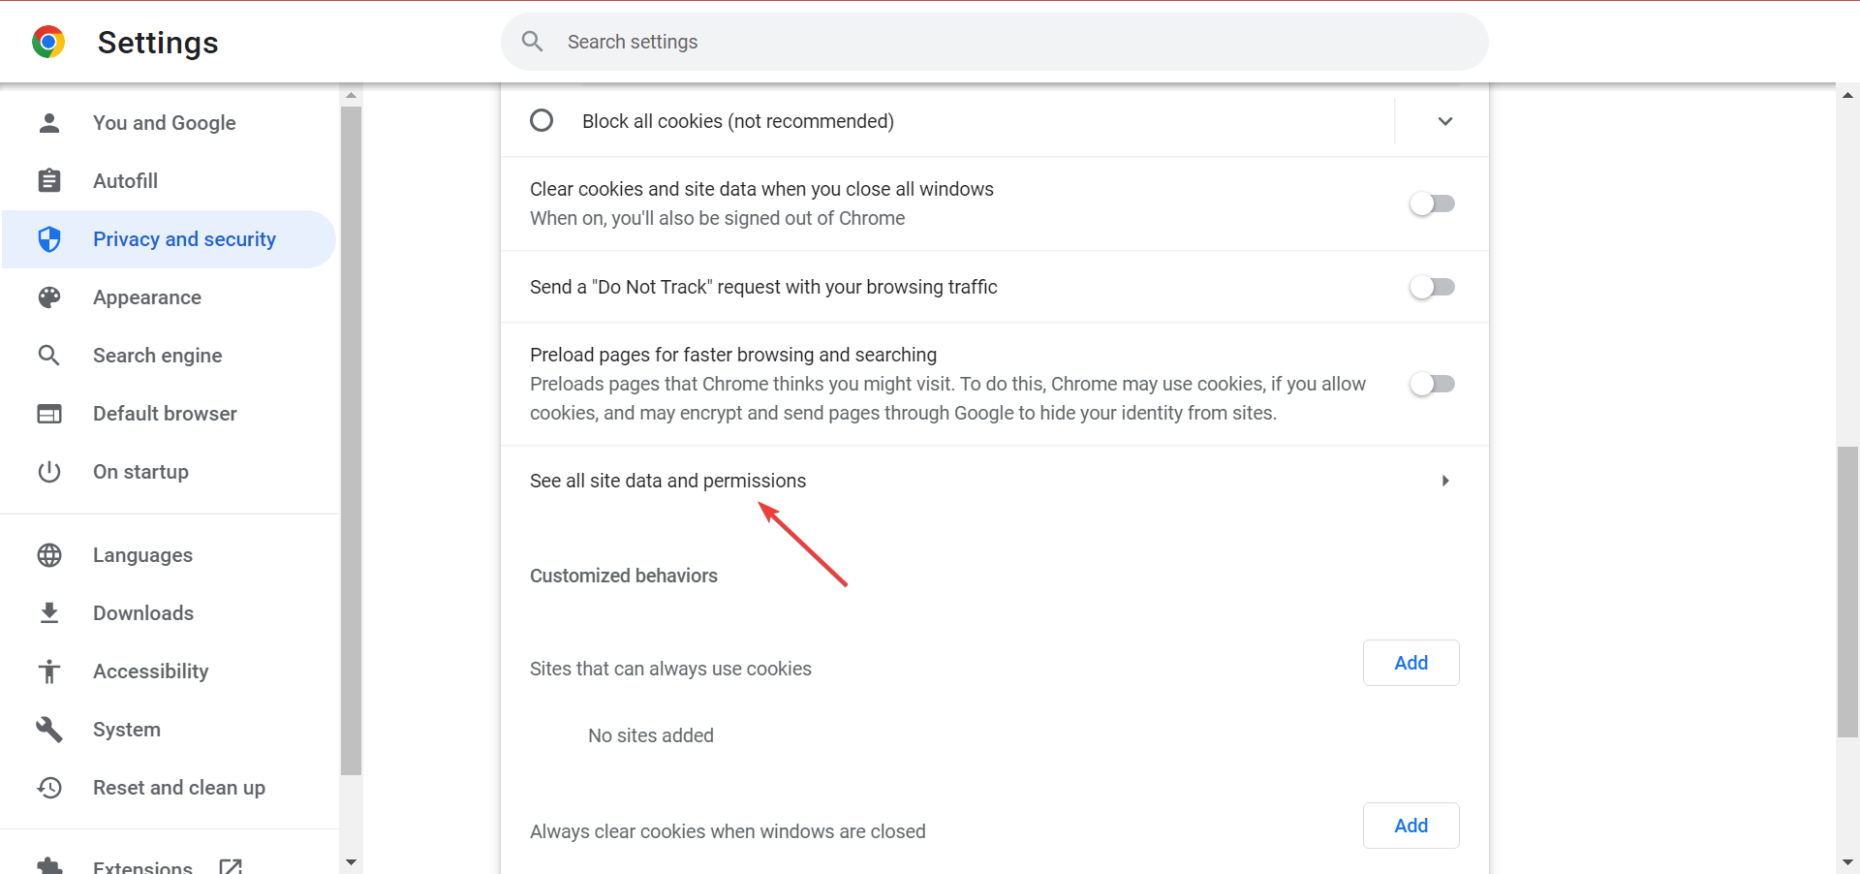
Task: Click the sidebar scroll down arrow
Action: pyautogui.click(x=351, y=861)
